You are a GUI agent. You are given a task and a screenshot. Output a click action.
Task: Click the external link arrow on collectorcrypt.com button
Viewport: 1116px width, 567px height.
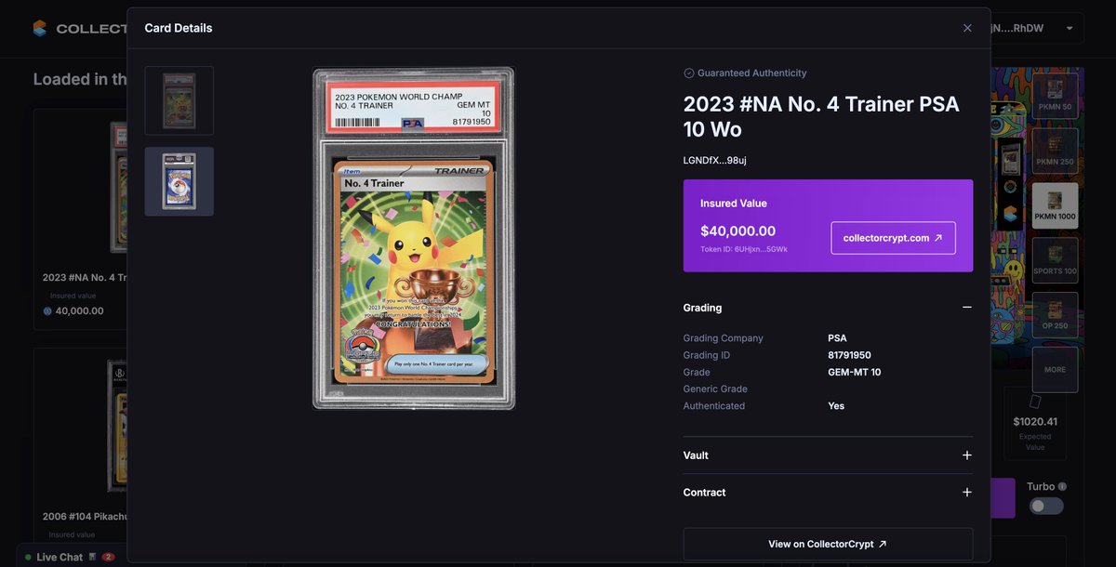click(937, 238)
